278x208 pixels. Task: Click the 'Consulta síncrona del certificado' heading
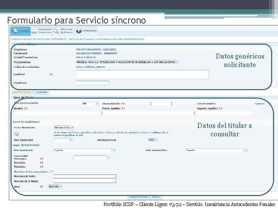tap(77, 39)
